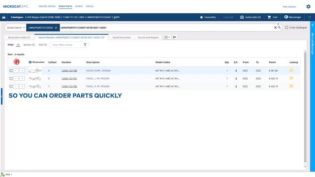
Task: Open lookup note icon for PANEL, L. FR. FENDER
Action: point(291,78)
